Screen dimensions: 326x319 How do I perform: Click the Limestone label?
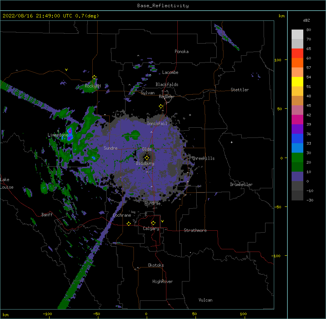58,135
